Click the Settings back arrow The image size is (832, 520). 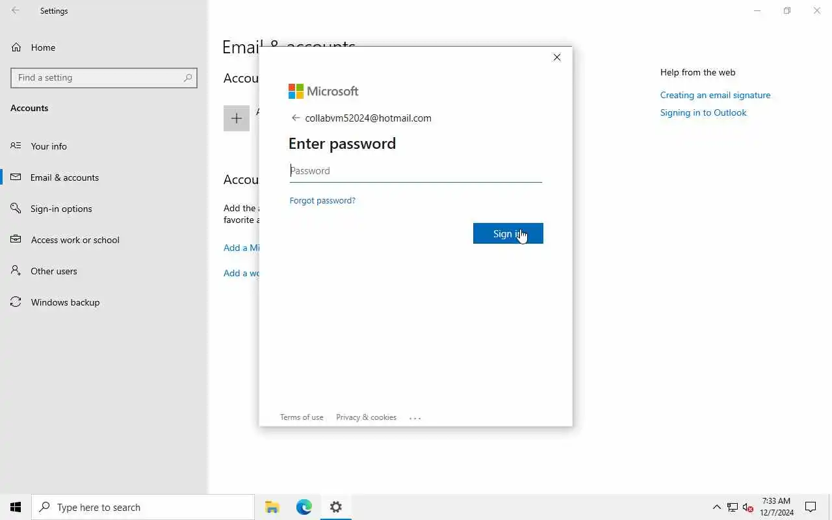tap(16, 10)
